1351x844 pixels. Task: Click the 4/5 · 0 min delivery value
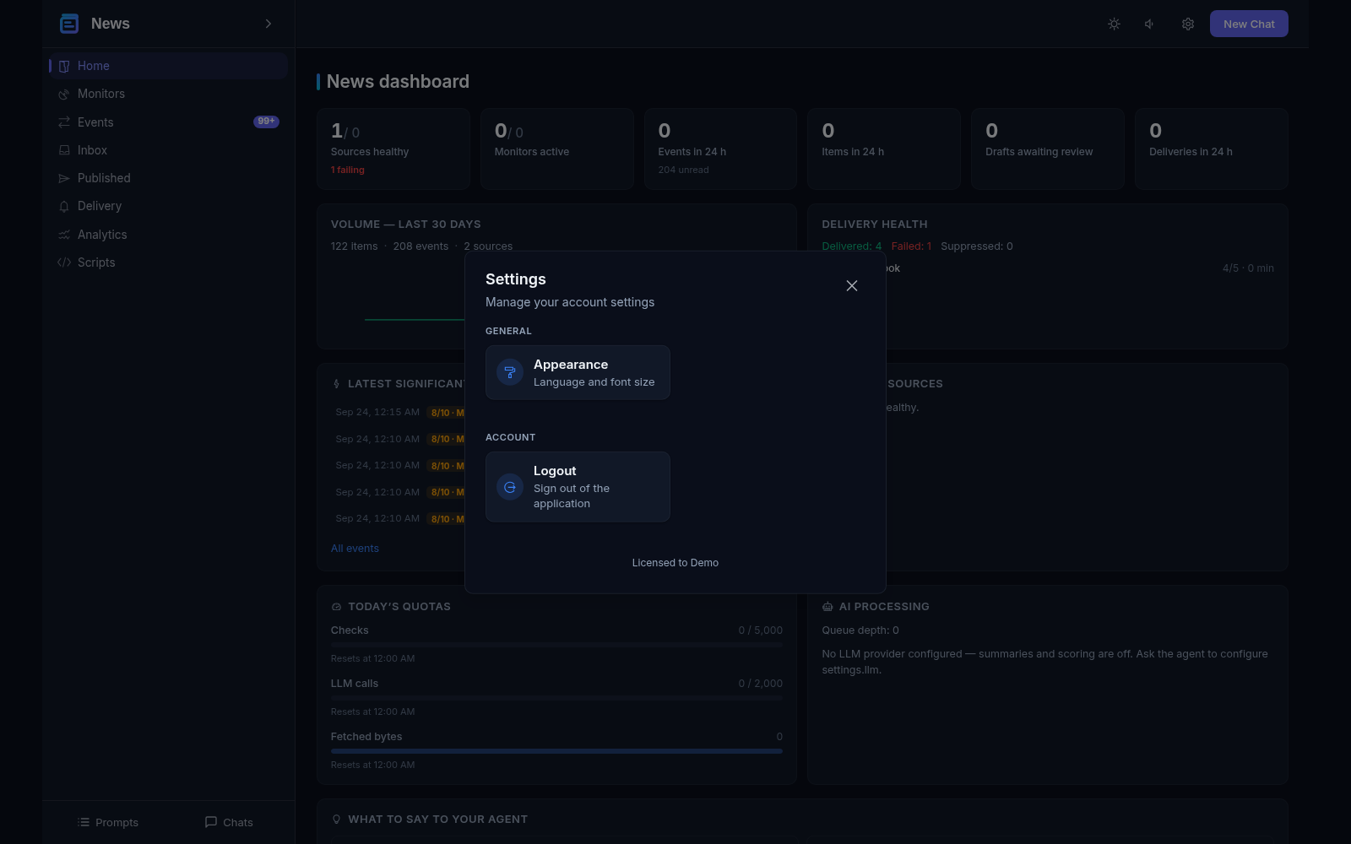[1248, 268]
